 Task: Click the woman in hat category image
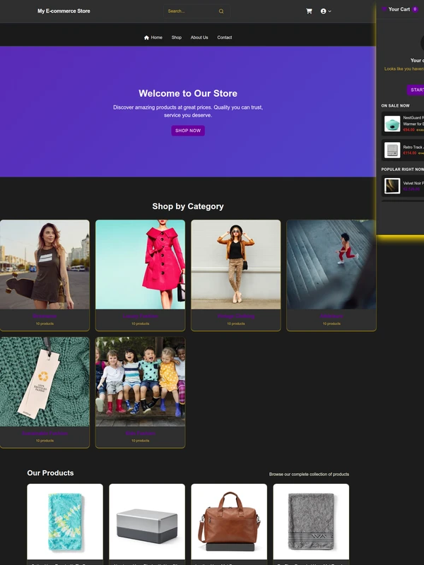pos(236,264)
